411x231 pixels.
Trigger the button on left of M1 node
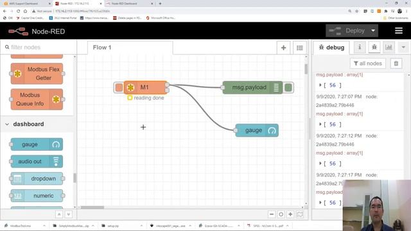[118, 87]
